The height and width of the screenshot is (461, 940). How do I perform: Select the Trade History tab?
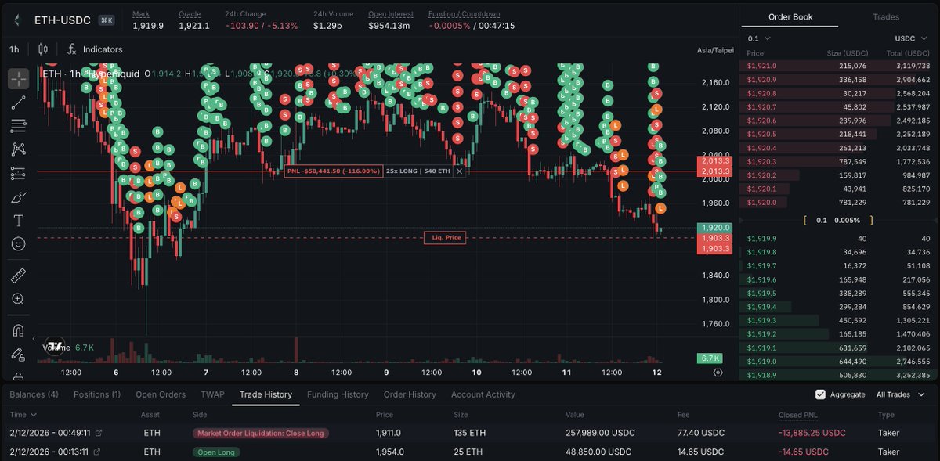[266, 394]
